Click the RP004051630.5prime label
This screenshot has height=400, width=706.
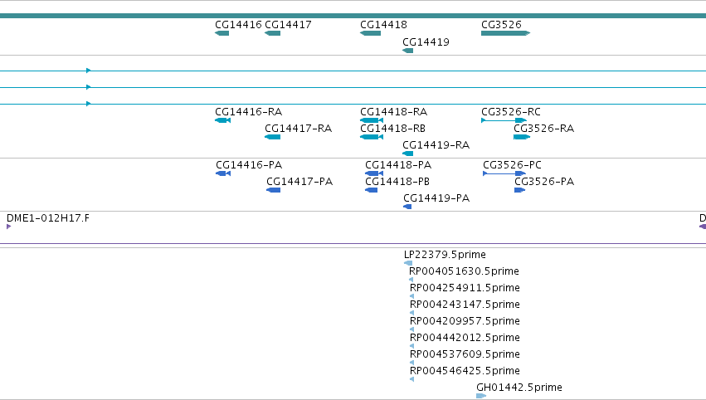464,271
